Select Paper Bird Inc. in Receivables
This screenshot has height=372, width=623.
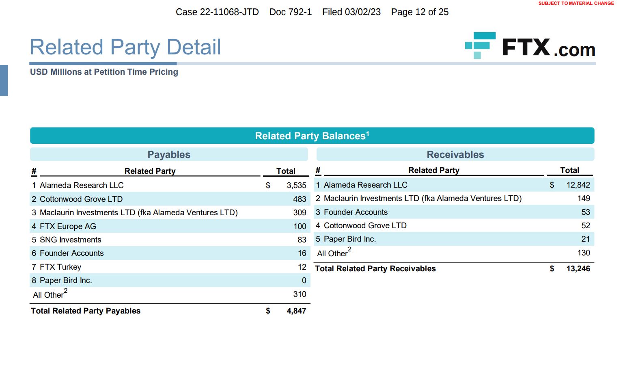[350, 239]
